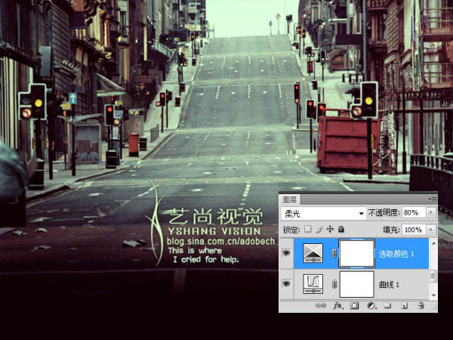Expand the opacity slider arrow
This screenshot has width=453, height=340.
click(430, 213)
